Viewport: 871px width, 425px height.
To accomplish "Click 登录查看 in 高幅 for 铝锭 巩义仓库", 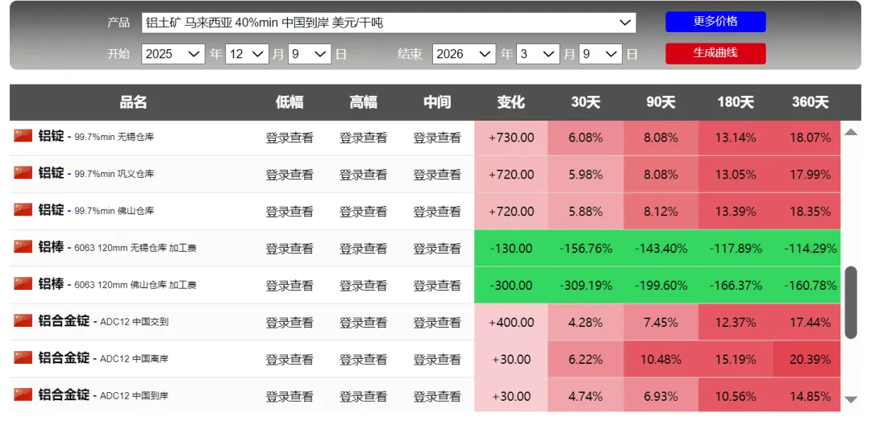I will point(363,175).
